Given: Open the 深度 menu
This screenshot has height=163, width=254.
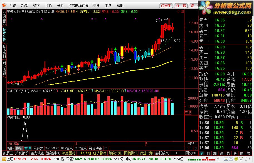Looking at the screenshot, I should point(37,6).
